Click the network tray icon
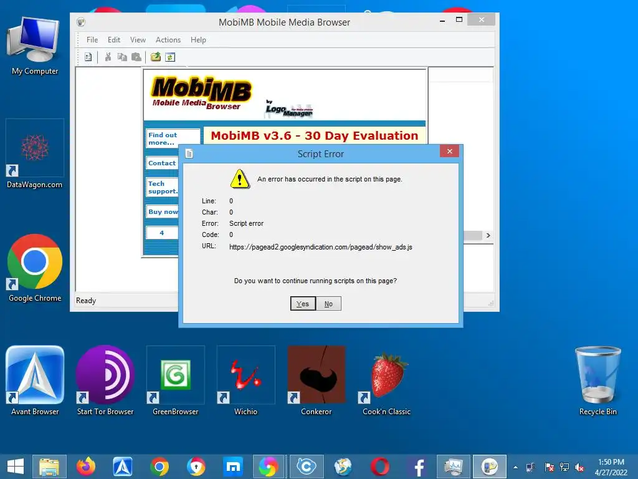The height and width of the screenshot is (479, 638). click(564, 467)
